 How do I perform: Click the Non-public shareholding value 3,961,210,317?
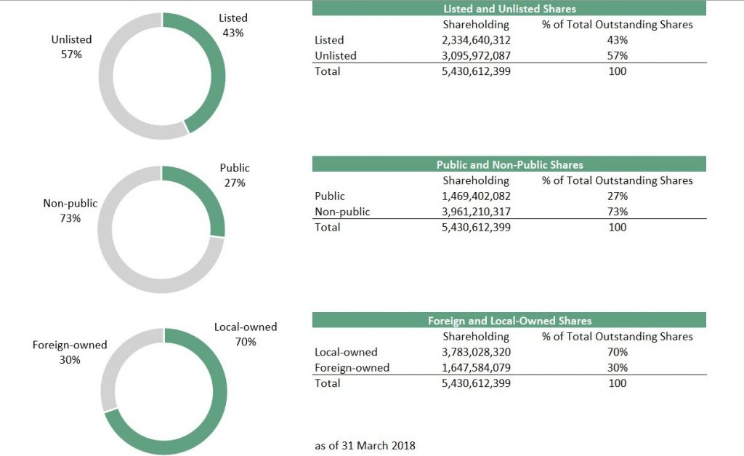point(476,212)
